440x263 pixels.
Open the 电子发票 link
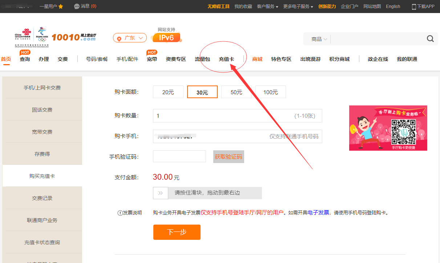(318, 213)
